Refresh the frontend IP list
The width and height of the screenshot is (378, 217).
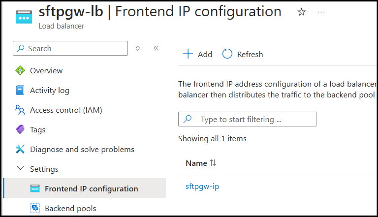click(x=243, y=54)
